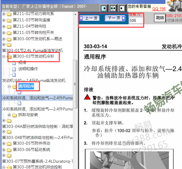Image resolution: width=182 pixels, height=169 pixels.
Task: Select 第303-04B节燃油供给与控制 tree item
Action: tap(37, 137)
